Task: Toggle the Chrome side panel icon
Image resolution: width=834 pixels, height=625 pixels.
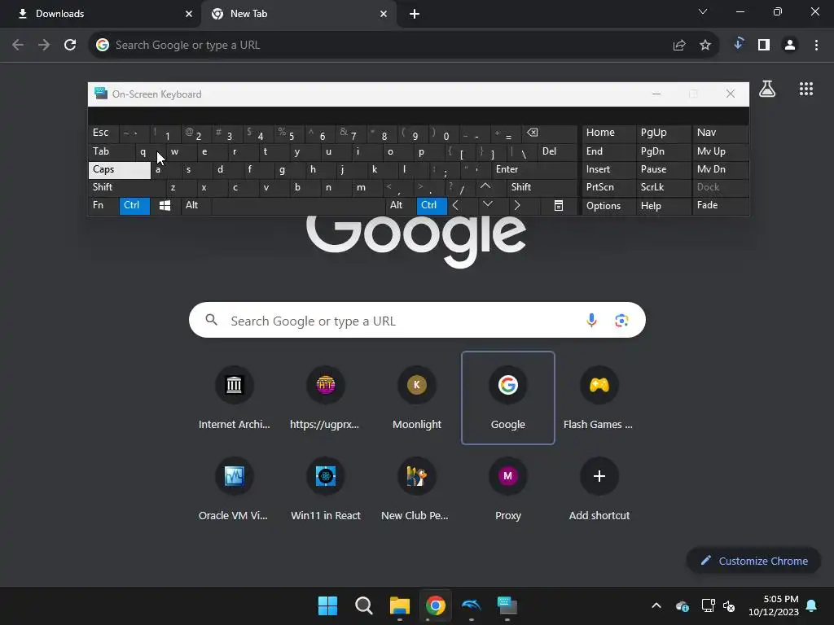Action: coord(764,46)
